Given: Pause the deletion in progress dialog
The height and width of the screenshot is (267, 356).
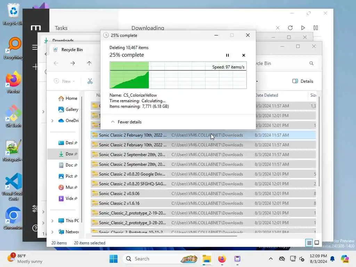Looking at the screenshot, I should (x=227, y=55).
